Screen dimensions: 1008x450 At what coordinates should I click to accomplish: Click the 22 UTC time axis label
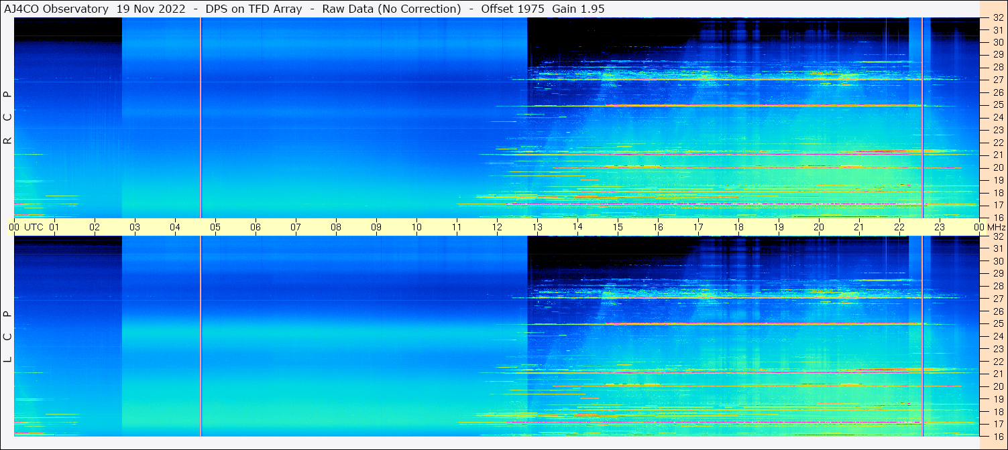899,227
